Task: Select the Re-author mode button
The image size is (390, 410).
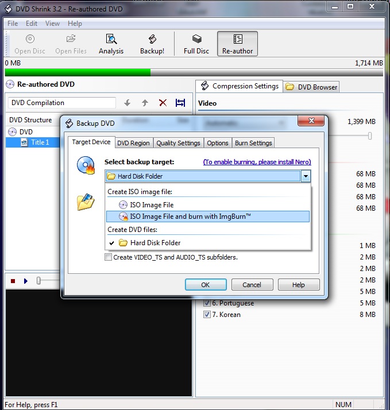Action: point(238,44)
